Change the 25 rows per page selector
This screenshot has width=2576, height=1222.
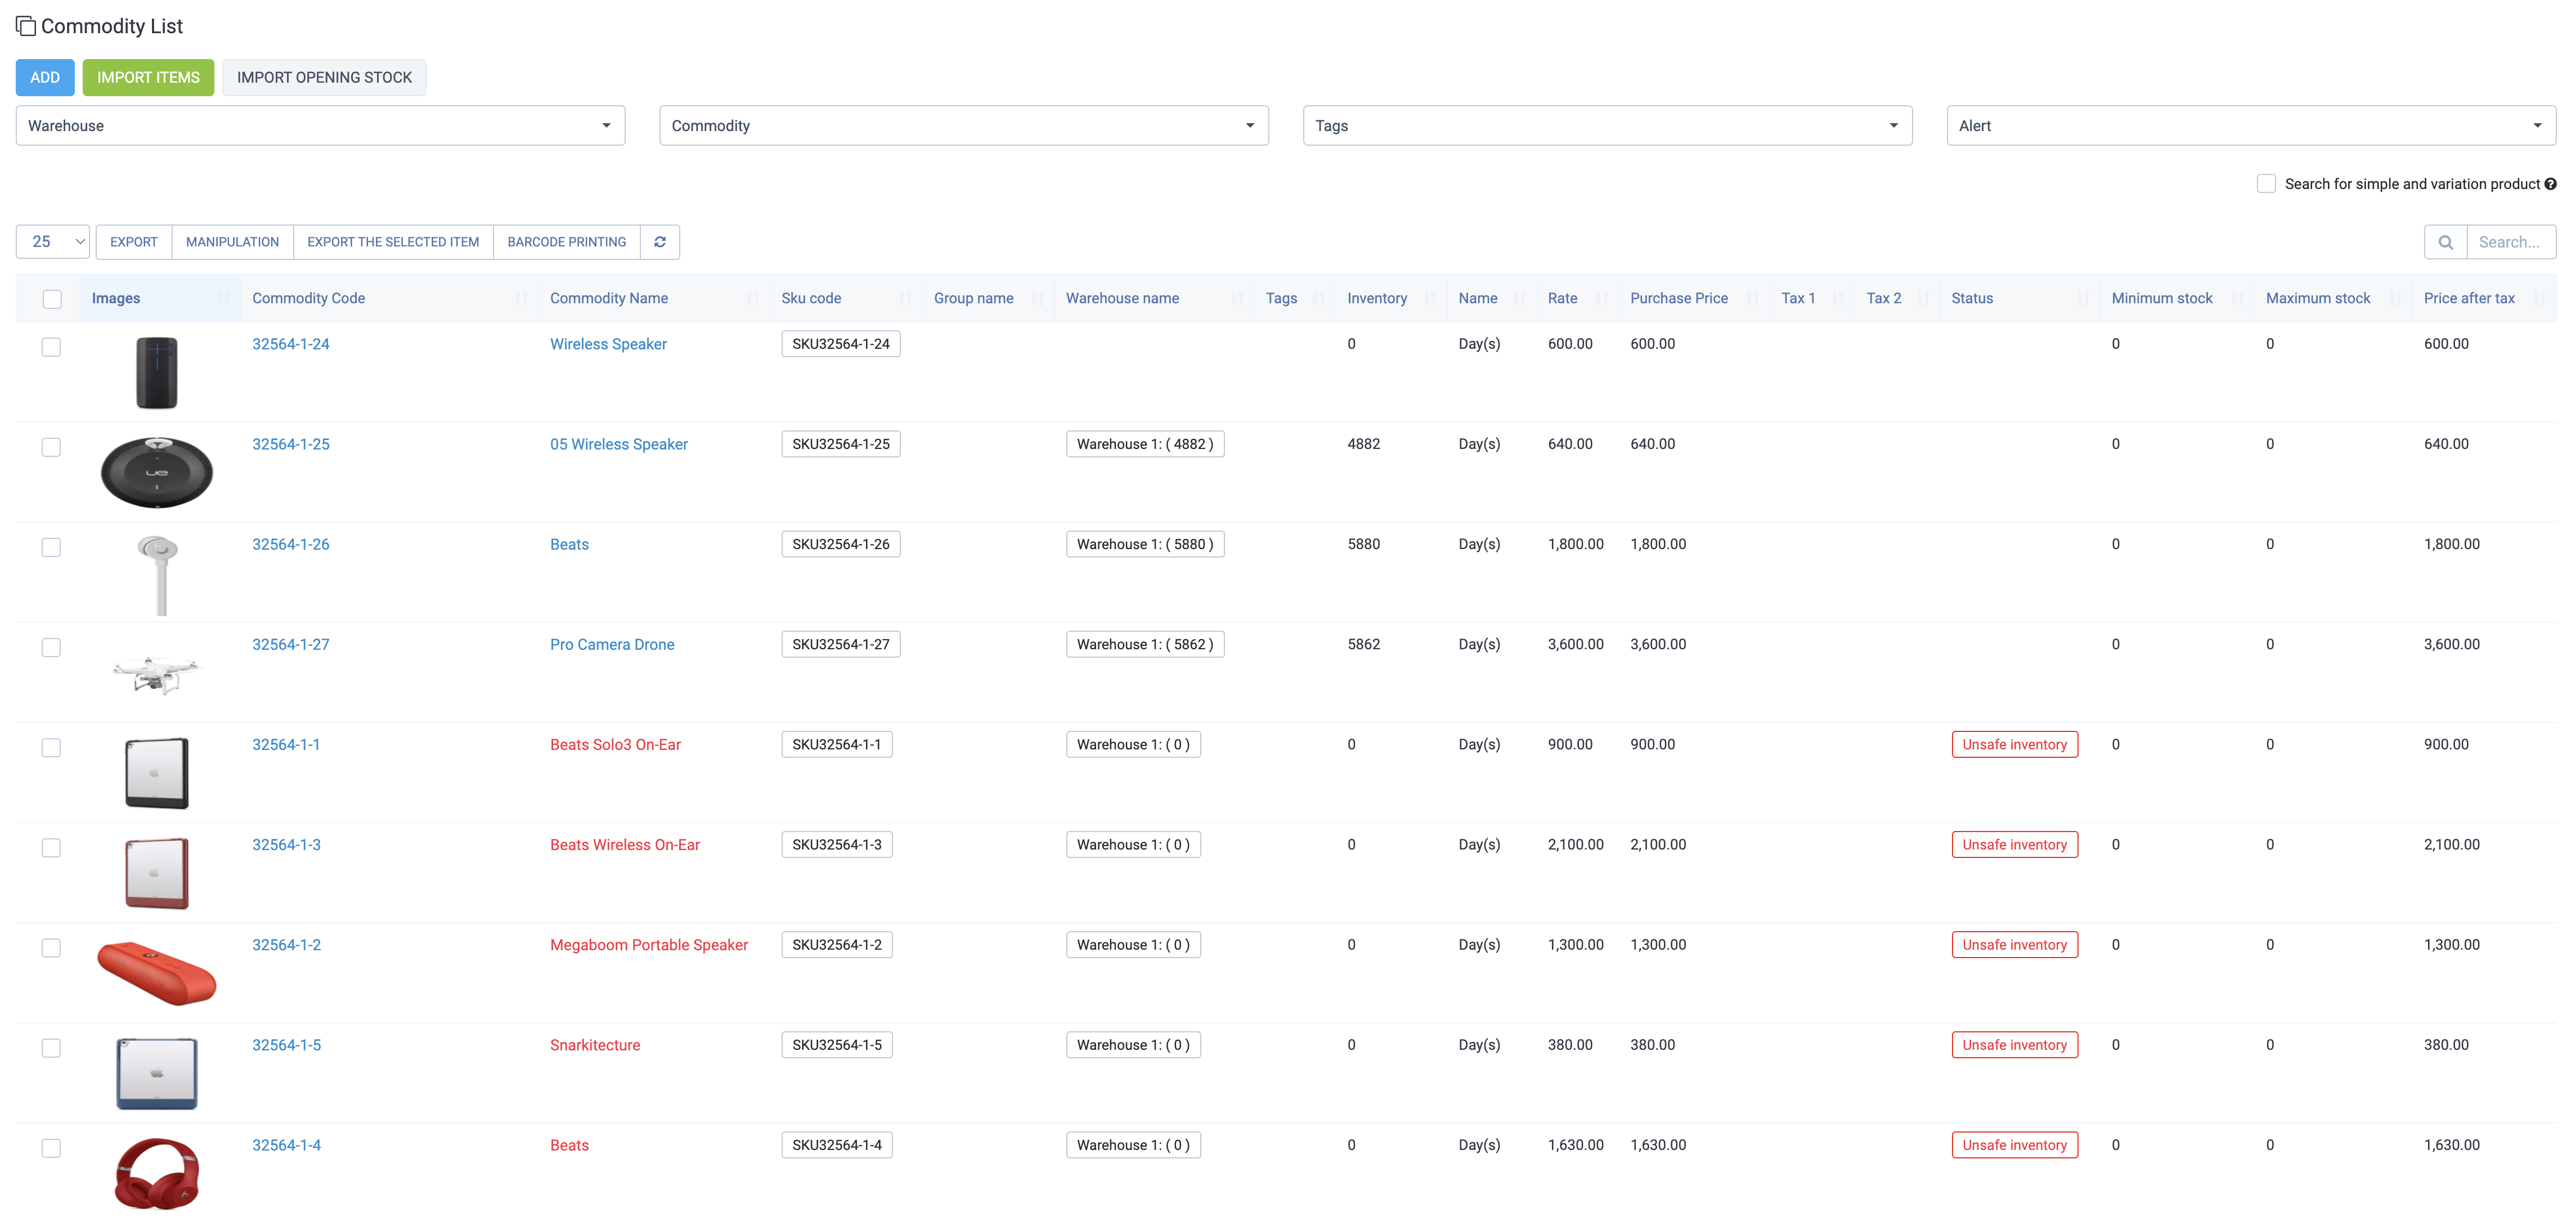tap(53, 242)
